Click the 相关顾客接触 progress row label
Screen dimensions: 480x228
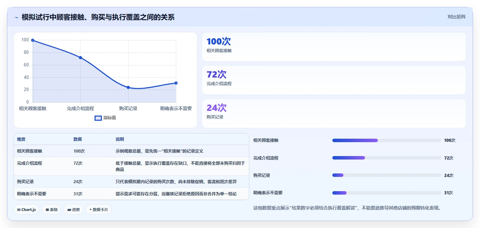pos(266,140)
